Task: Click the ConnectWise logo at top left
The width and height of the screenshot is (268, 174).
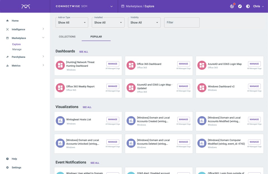Action: pyautogui.click(x=26, y=6)
